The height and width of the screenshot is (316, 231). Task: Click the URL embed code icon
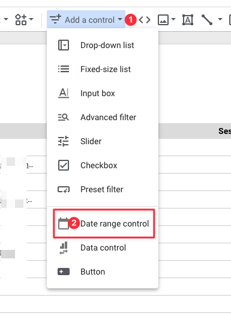pyautogui.click(x=145, y=20)
